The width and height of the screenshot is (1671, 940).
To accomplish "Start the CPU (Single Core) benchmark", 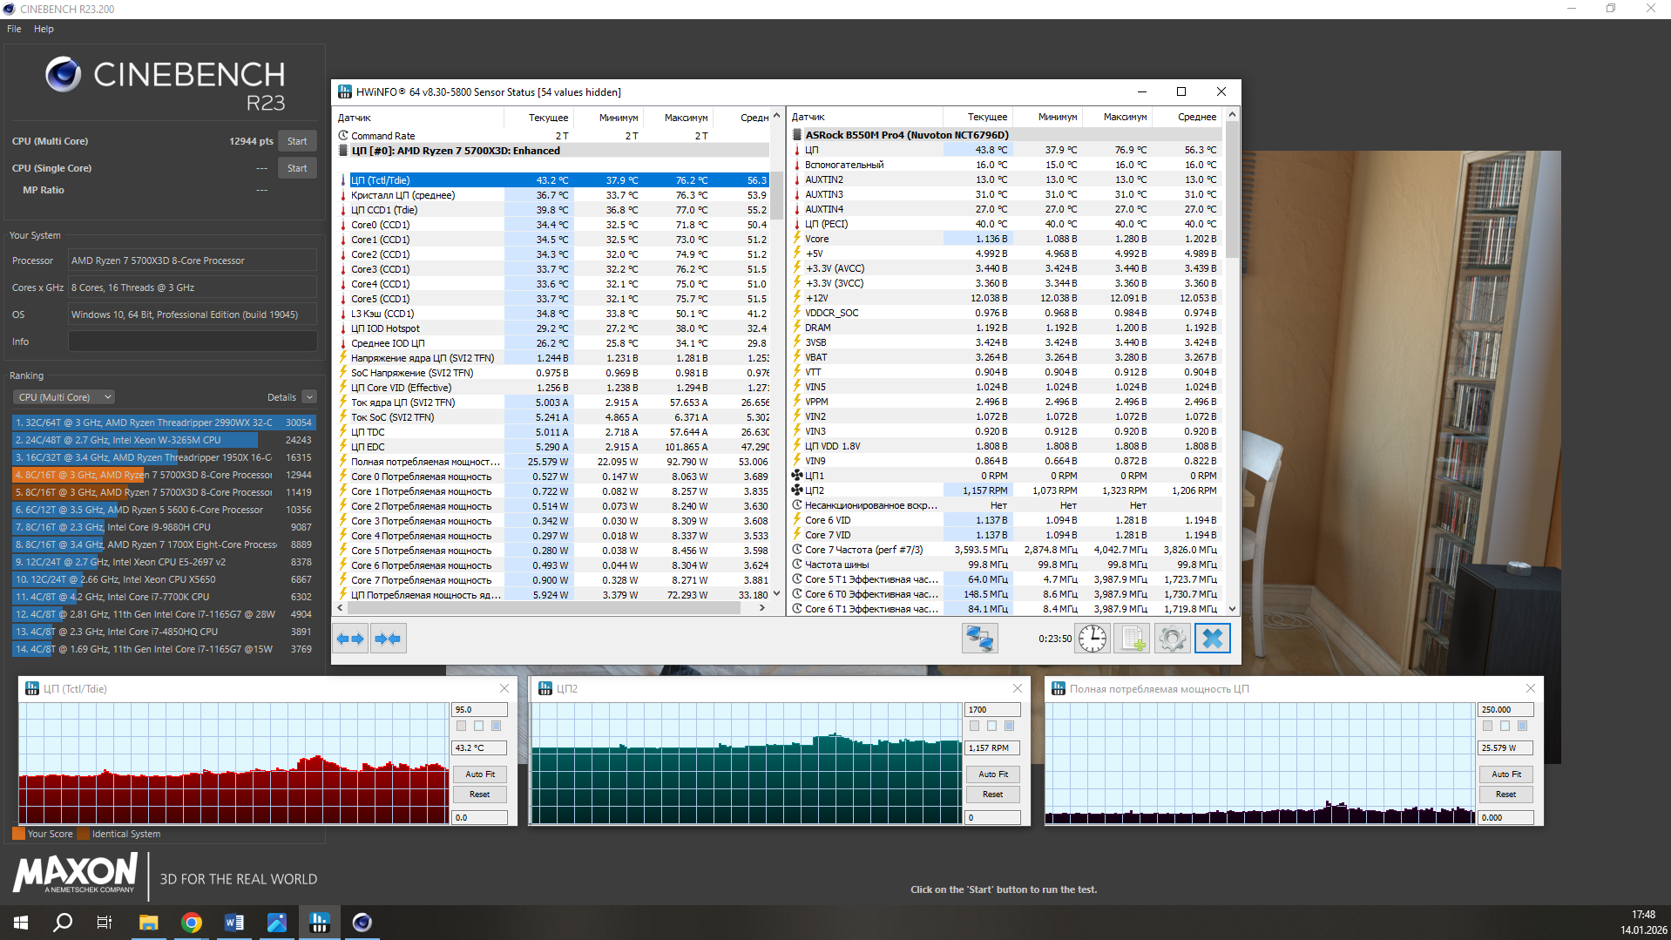I will coord(297,168).
